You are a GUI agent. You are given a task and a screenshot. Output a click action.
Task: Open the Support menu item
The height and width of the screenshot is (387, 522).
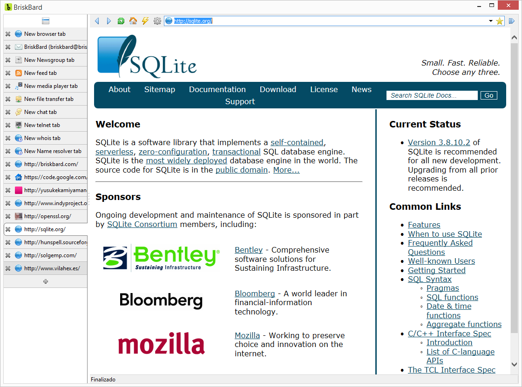point(240,101)
